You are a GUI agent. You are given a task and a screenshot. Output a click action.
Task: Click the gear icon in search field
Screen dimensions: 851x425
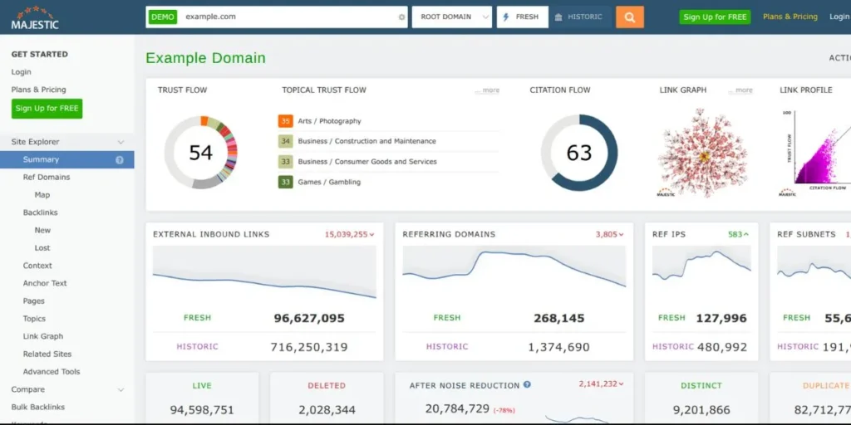[x=402, y=17]
